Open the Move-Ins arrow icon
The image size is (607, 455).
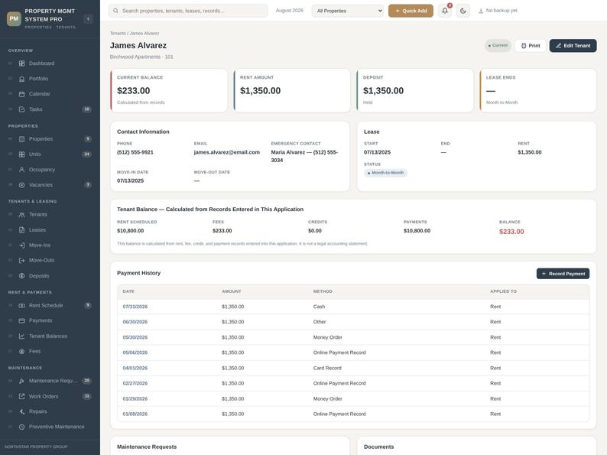click(x=21, y=245)
